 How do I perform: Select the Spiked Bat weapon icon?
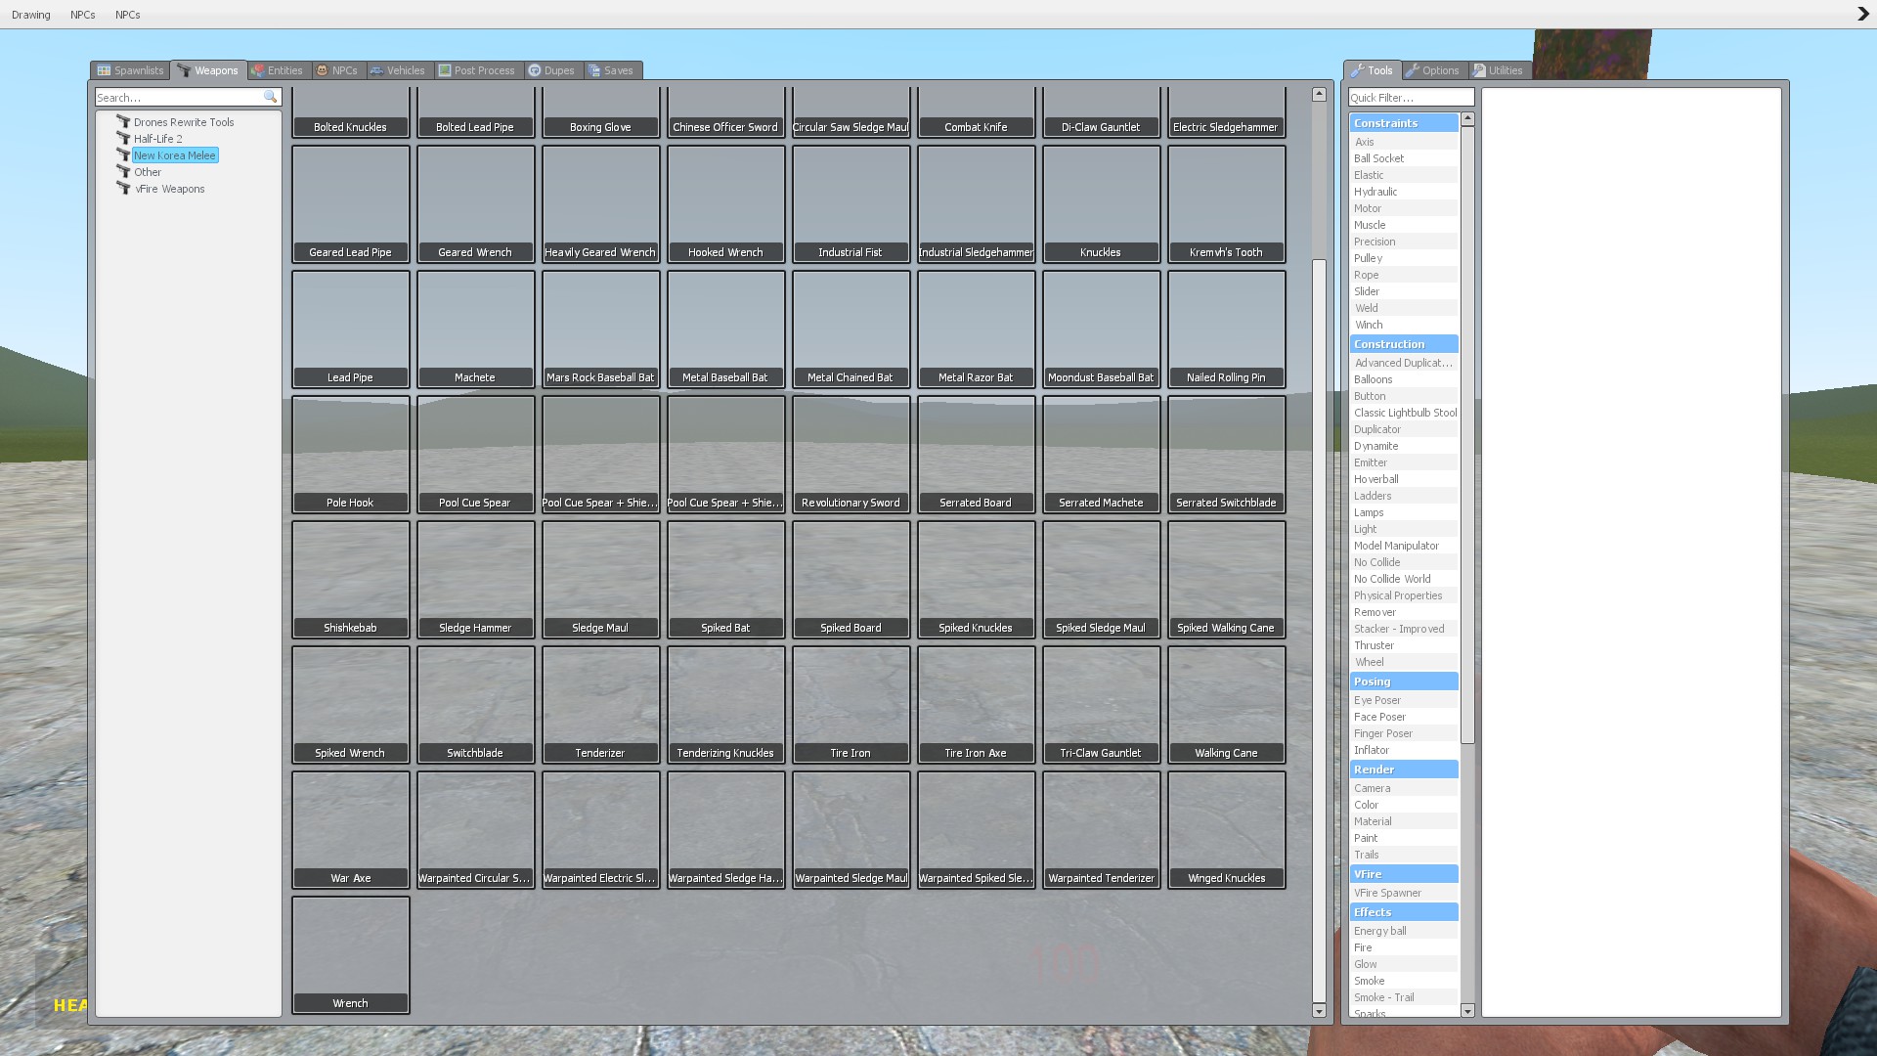pyautogui.click(x=725, y=580)
